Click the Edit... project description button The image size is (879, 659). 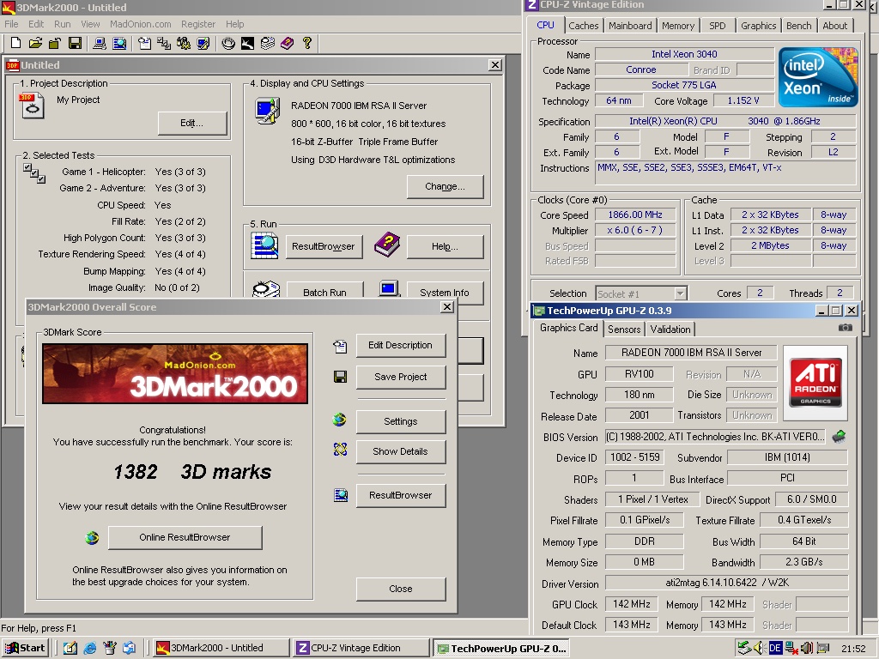tap(192, 124)
